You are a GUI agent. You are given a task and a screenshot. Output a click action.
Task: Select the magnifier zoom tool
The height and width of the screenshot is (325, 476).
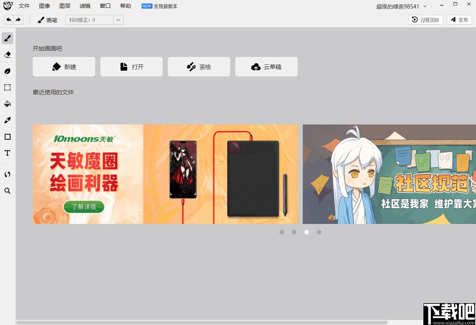coord(7,191)
